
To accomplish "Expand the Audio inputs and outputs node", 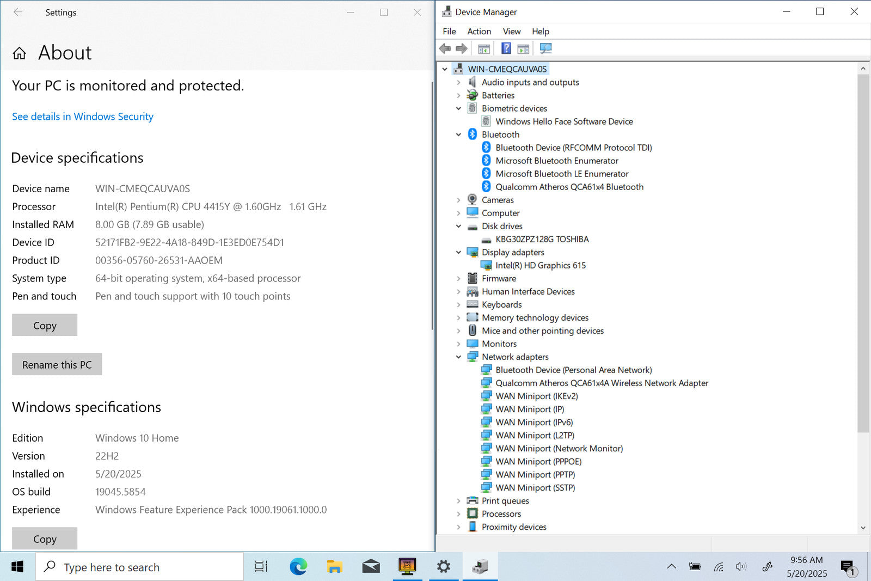I will click(x=458, y=82).
